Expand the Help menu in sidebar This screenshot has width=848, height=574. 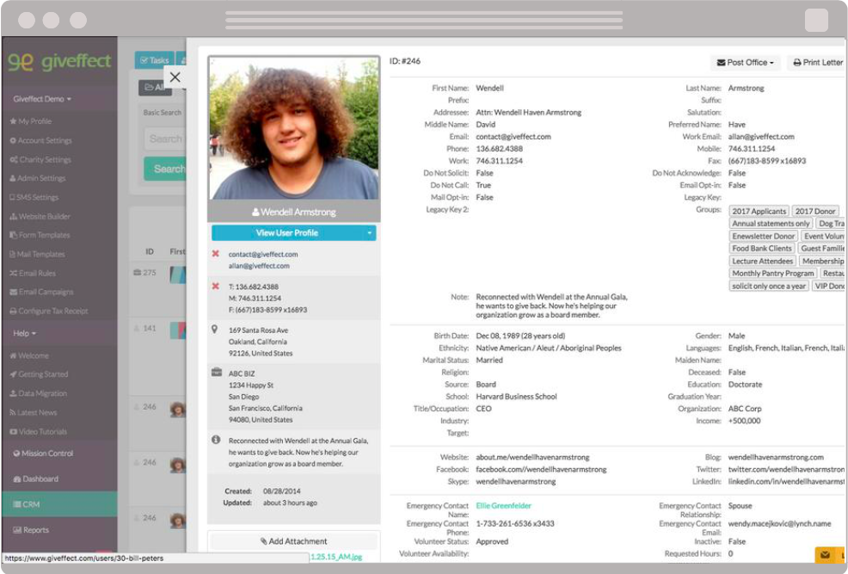[24, 333]
